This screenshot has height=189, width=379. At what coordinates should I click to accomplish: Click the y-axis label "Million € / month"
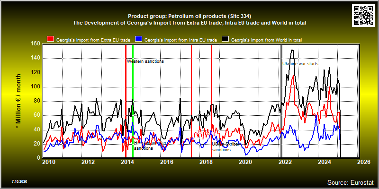tap(18, 101)
